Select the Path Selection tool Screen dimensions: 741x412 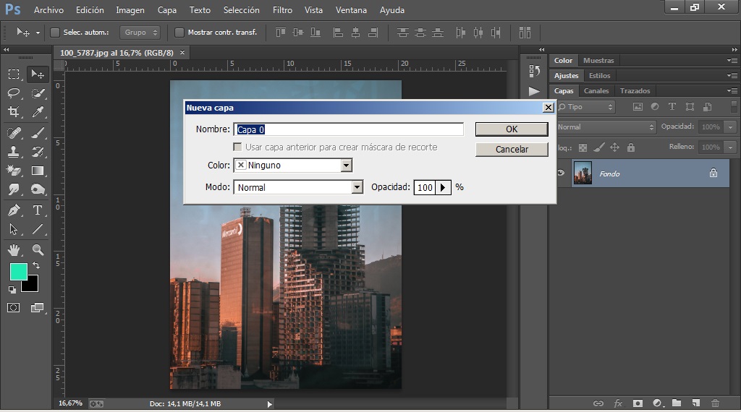(x=14, y=229)
